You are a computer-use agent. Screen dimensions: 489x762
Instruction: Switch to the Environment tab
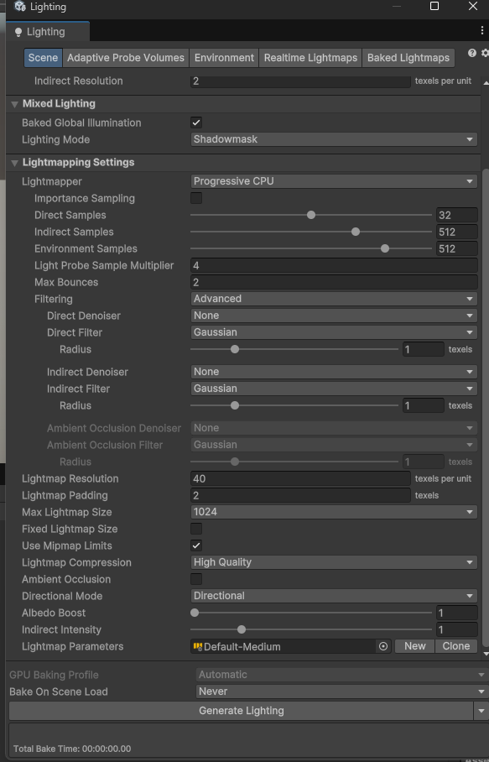point(224,57)
